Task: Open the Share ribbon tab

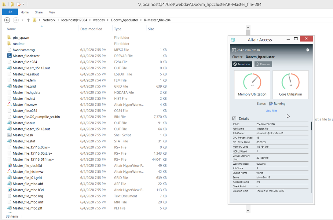Action: pos(39,12)
